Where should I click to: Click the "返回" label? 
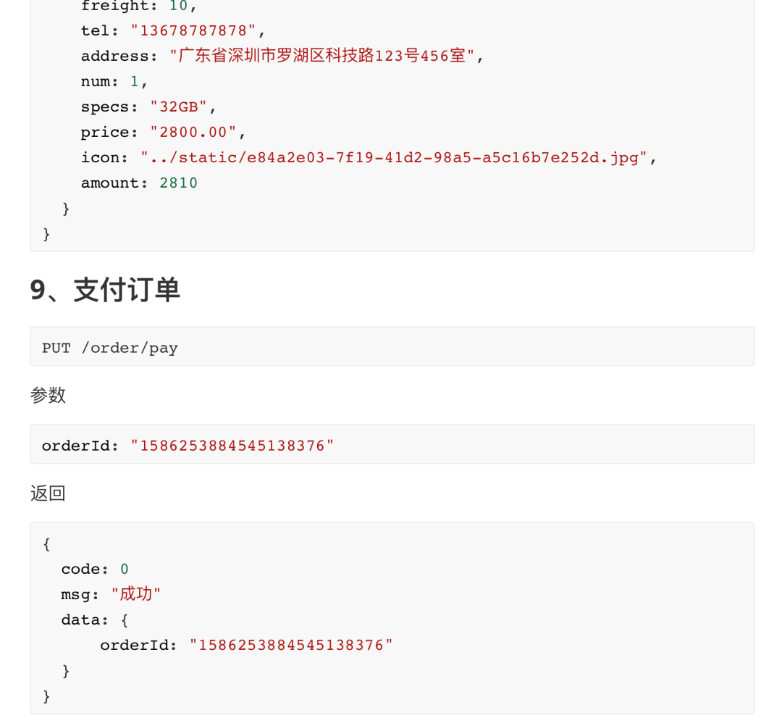(x=48, y=493)
